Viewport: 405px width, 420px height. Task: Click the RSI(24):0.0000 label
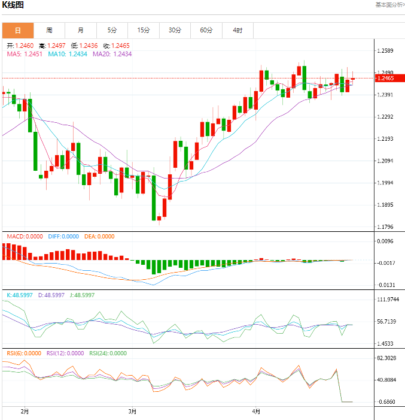(x=108, y=353)
